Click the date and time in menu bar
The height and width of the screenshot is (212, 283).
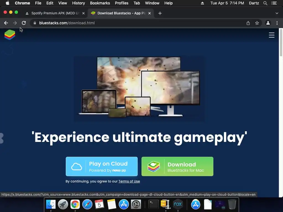(x=227, y=3)
